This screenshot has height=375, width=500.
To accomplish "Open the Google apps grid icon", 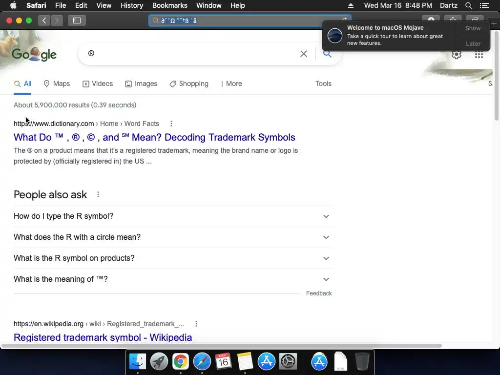I will tap(479, 55).
